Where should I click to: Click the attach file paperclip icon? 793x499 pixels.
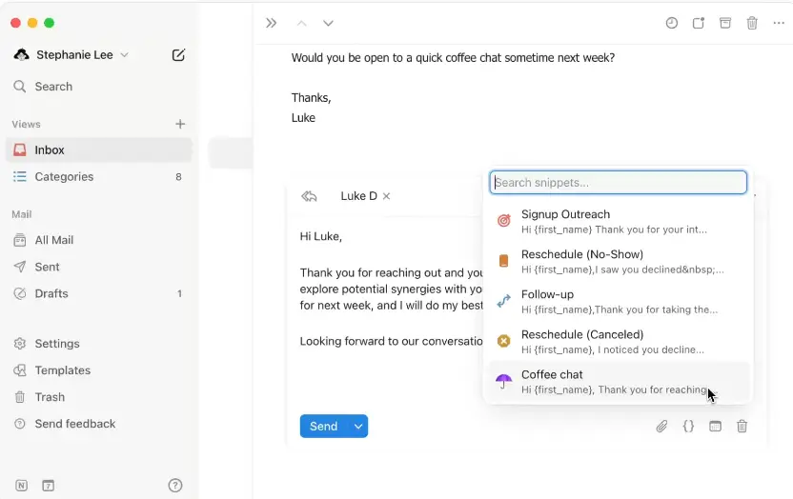pyautogui.click(x=661, y=427)
